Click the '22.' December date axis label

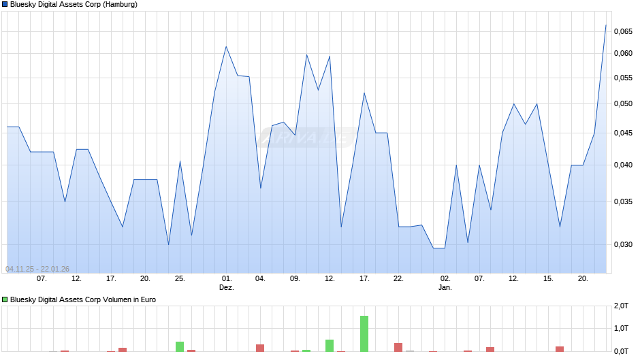click(398, 279)
